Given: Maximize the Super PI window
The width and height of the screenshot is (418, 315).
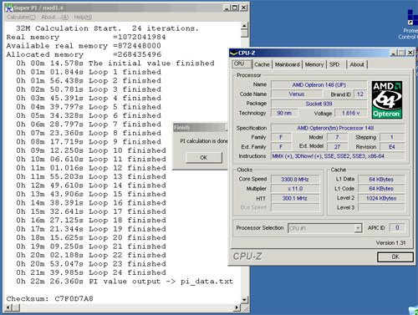Looking at the screenshot, I should point(235,8).
